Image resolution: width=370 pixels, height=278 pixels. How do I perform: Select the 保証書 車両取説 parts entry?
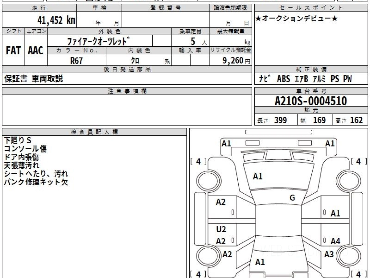click(x=33, y=79)
